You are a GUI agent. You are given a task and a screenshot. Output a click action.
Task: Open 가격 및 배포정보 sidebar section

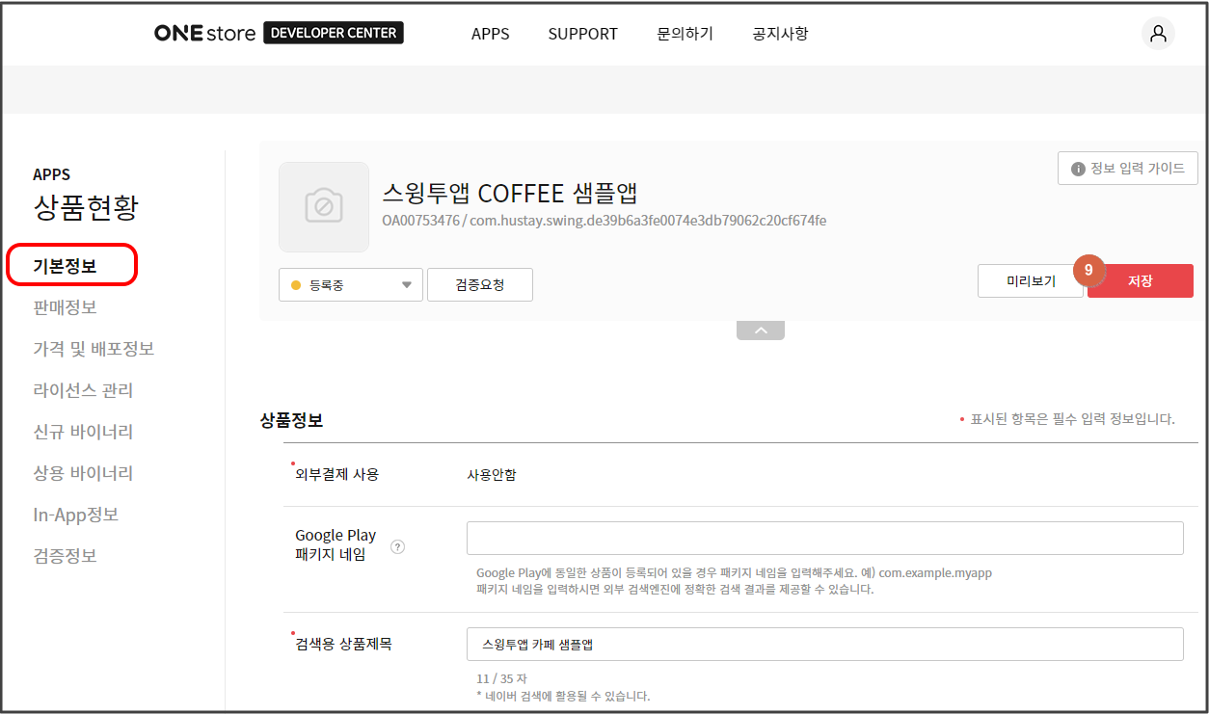[x=94, y=349]
